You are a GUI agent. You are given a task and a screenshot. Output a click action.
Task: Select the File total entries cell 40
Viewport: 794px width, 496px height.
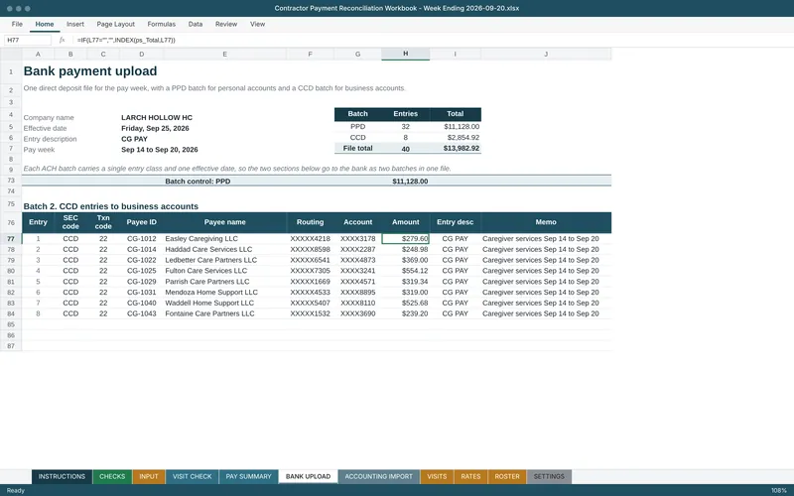pos(406,148)
